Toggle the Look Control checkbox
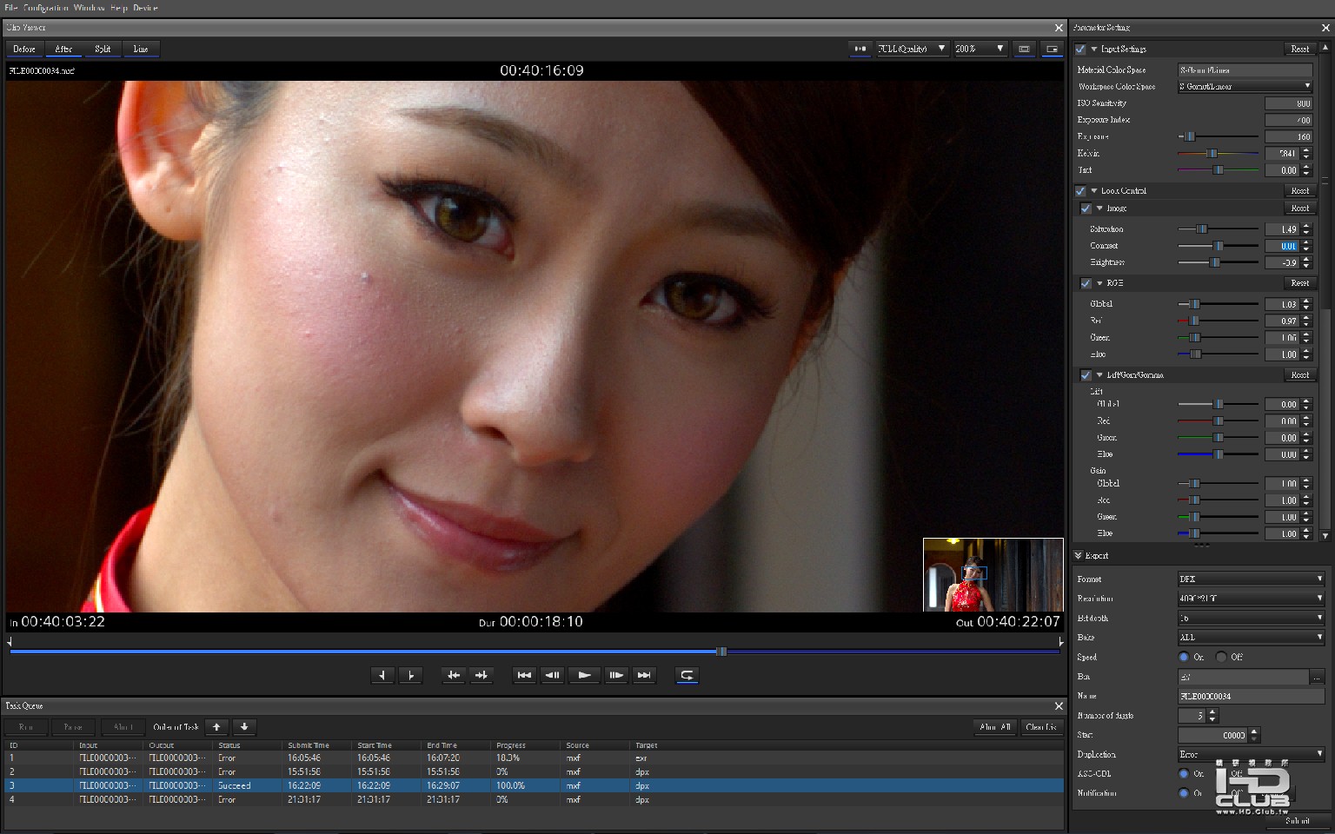The width and height of the screenshot is (1335, 834). pyautogui.click(x=1080, y=191)
